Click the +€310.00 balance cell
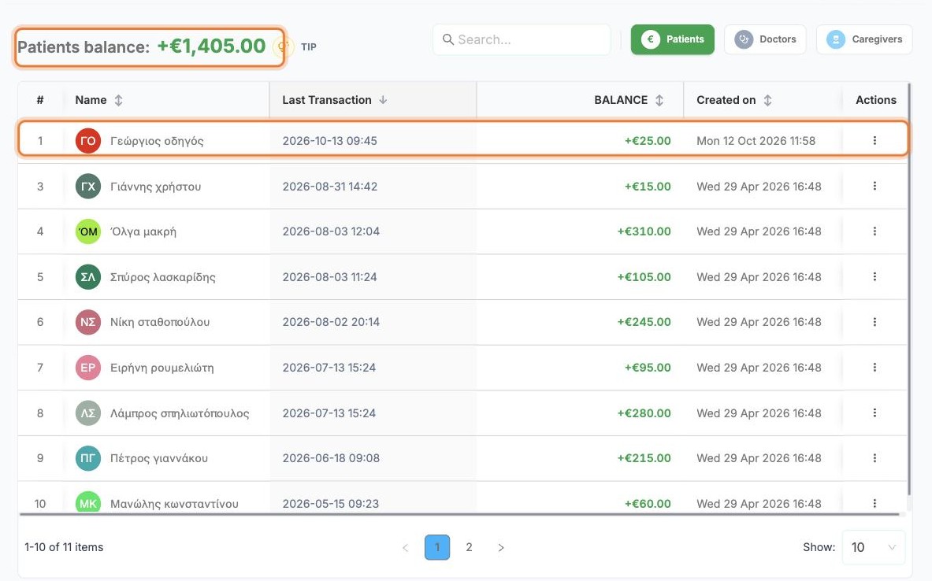Viewport: 932px width, 581px height. [644, 231]
